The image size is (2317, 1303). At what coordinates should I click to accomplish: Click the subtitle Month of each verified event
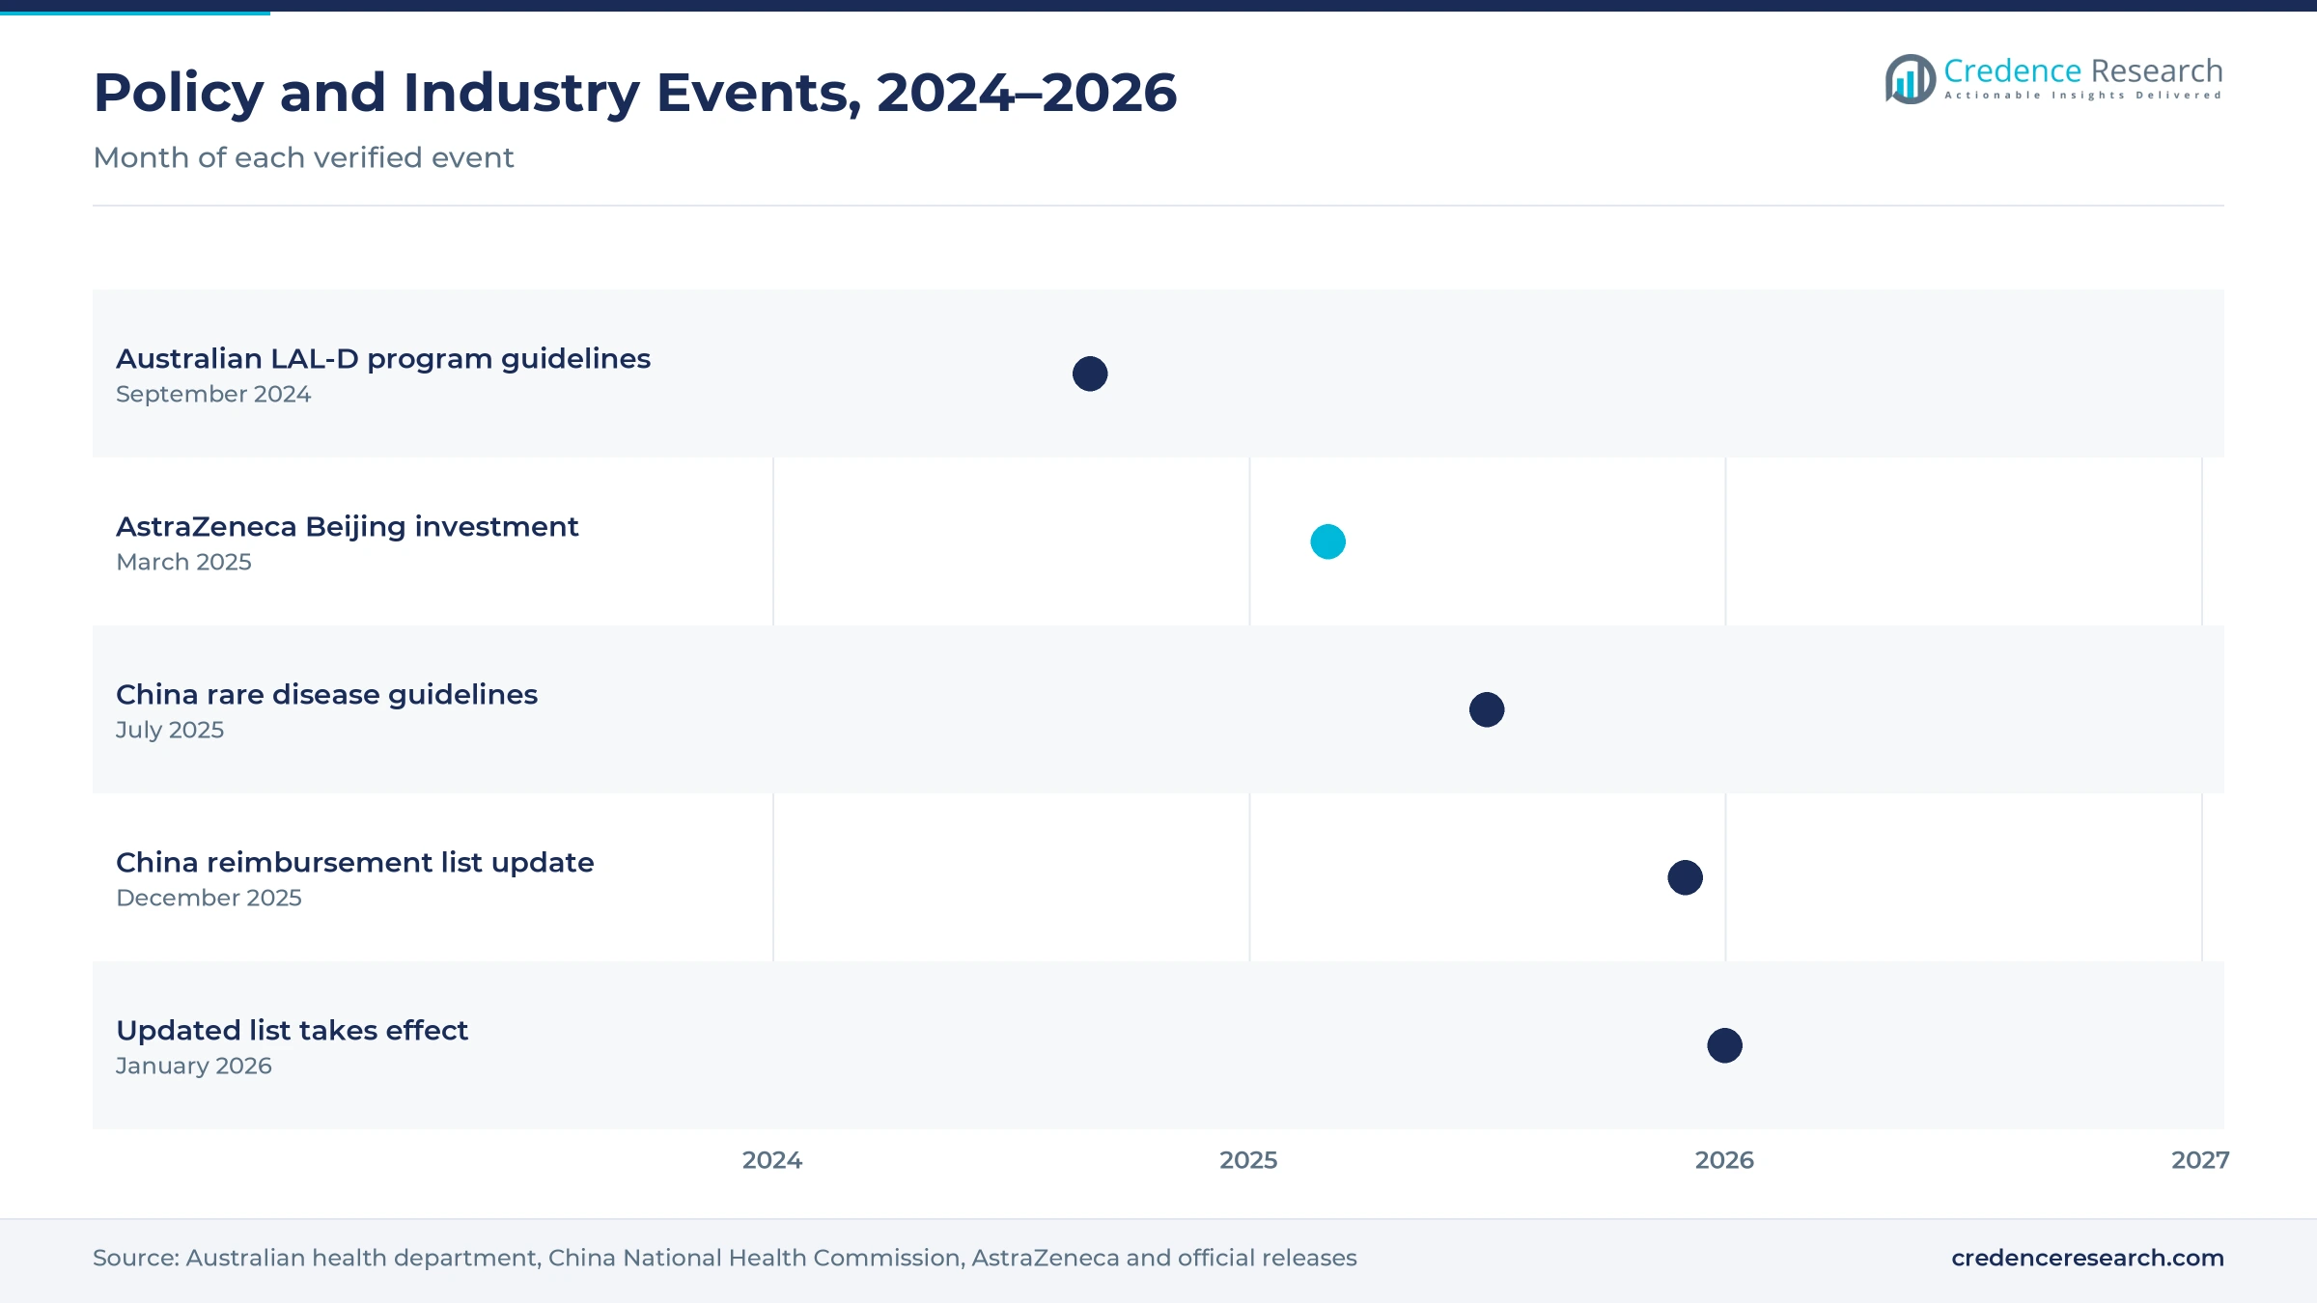tap(303, 157)
